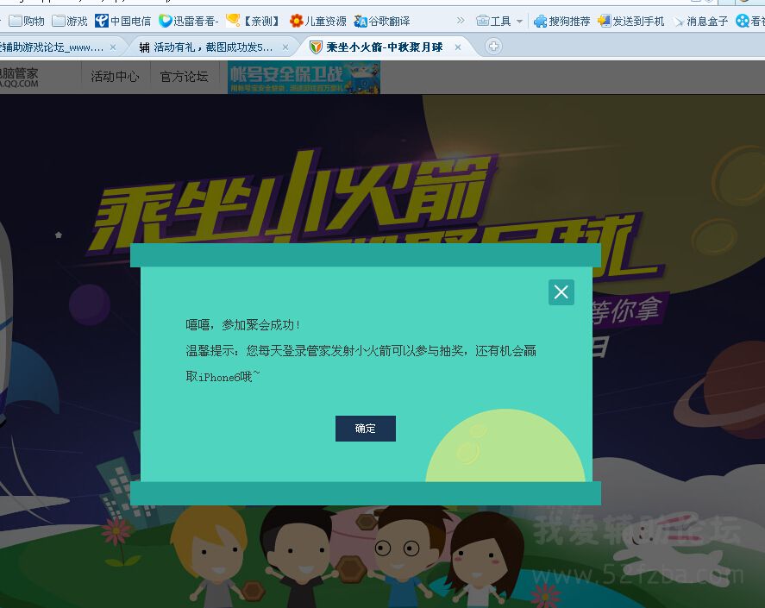Image resolution: width=765 pixels, height=608 pixels.
Task: Click the 发送到手机 toolbar item
Action: point(630,21)
